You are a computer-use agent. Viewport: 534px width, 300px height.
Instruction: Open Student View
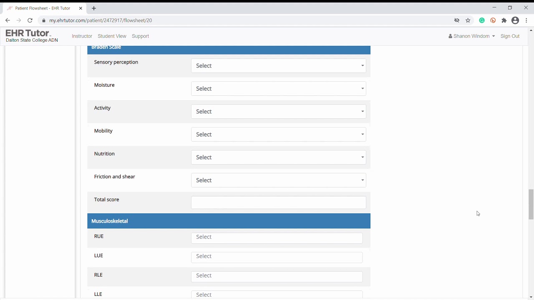[x=112, y=36]
